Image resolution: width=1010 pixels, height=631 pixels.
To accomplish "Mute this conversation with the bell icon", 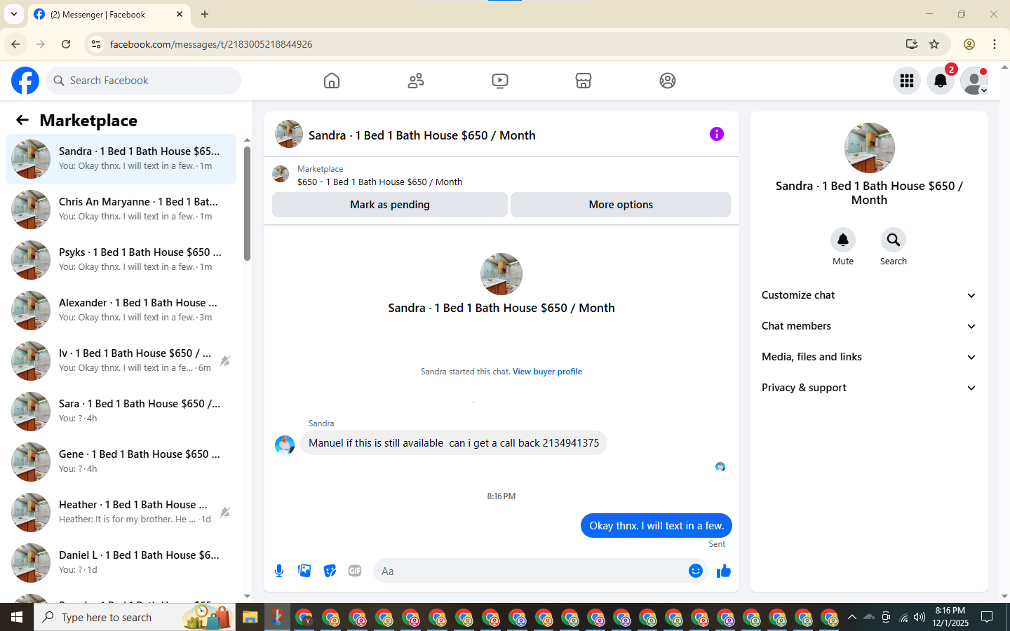I will 843,240.
